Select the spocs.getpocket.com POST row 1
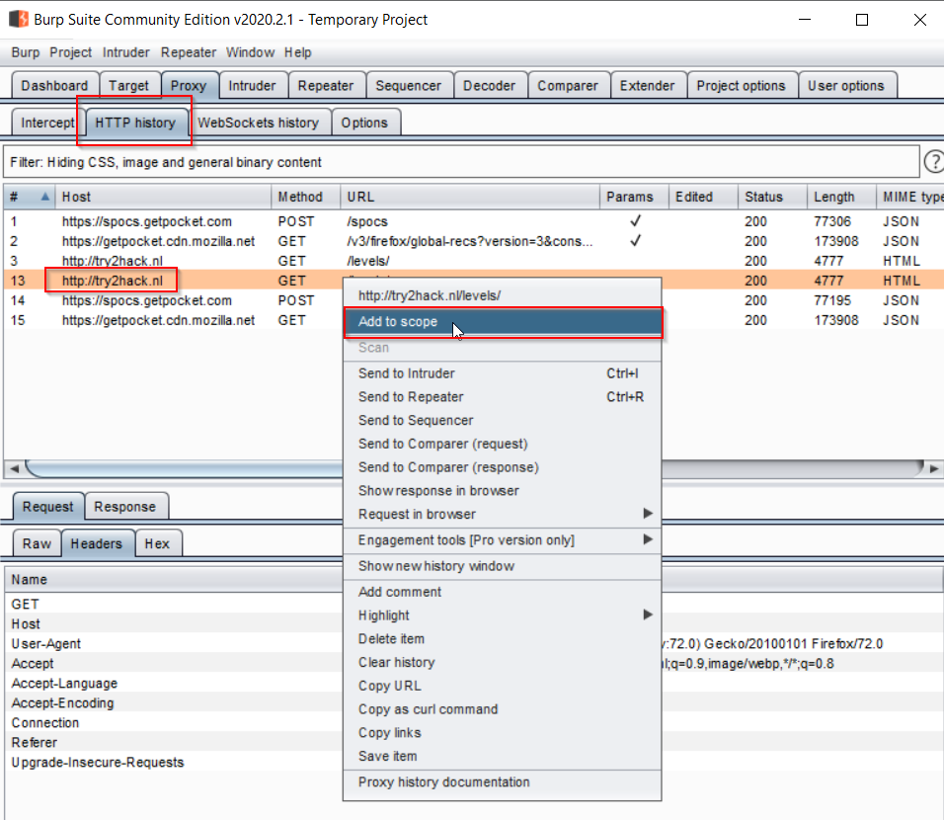 coord(146,221)
